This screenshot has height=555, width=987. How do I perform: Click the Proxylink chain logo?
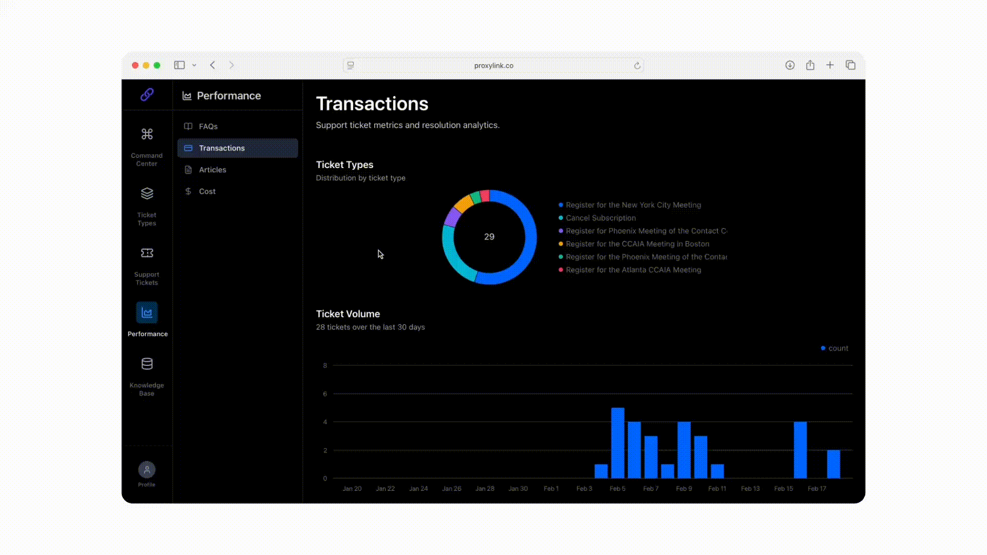(x=147, y=95)
